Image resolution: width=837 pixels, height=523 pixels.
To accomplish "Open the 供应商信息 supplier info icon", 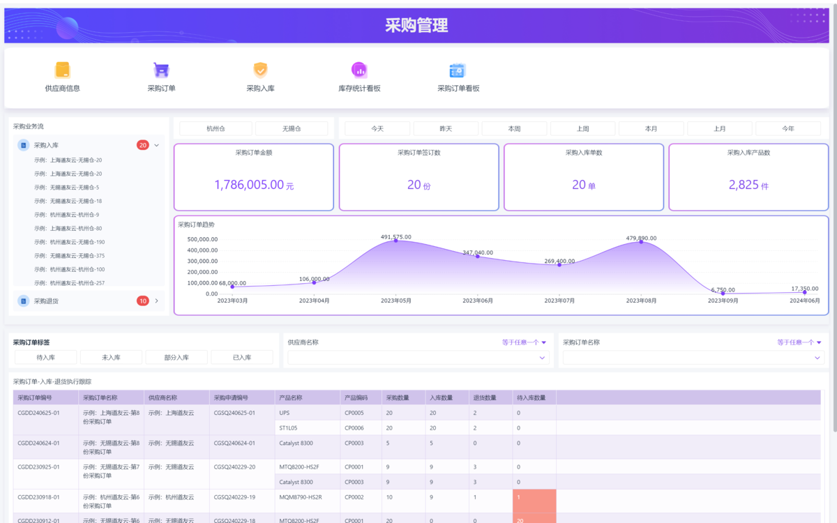I will tap(63, 70).
